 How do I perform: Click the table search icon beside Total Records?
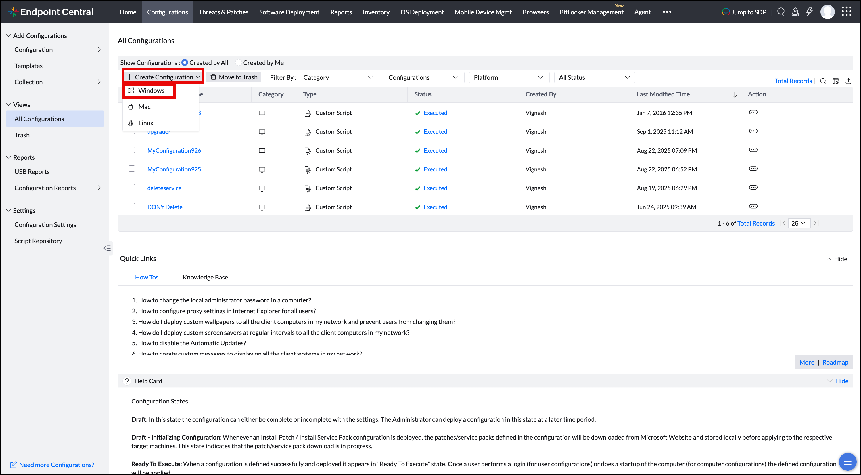[823, 81]
